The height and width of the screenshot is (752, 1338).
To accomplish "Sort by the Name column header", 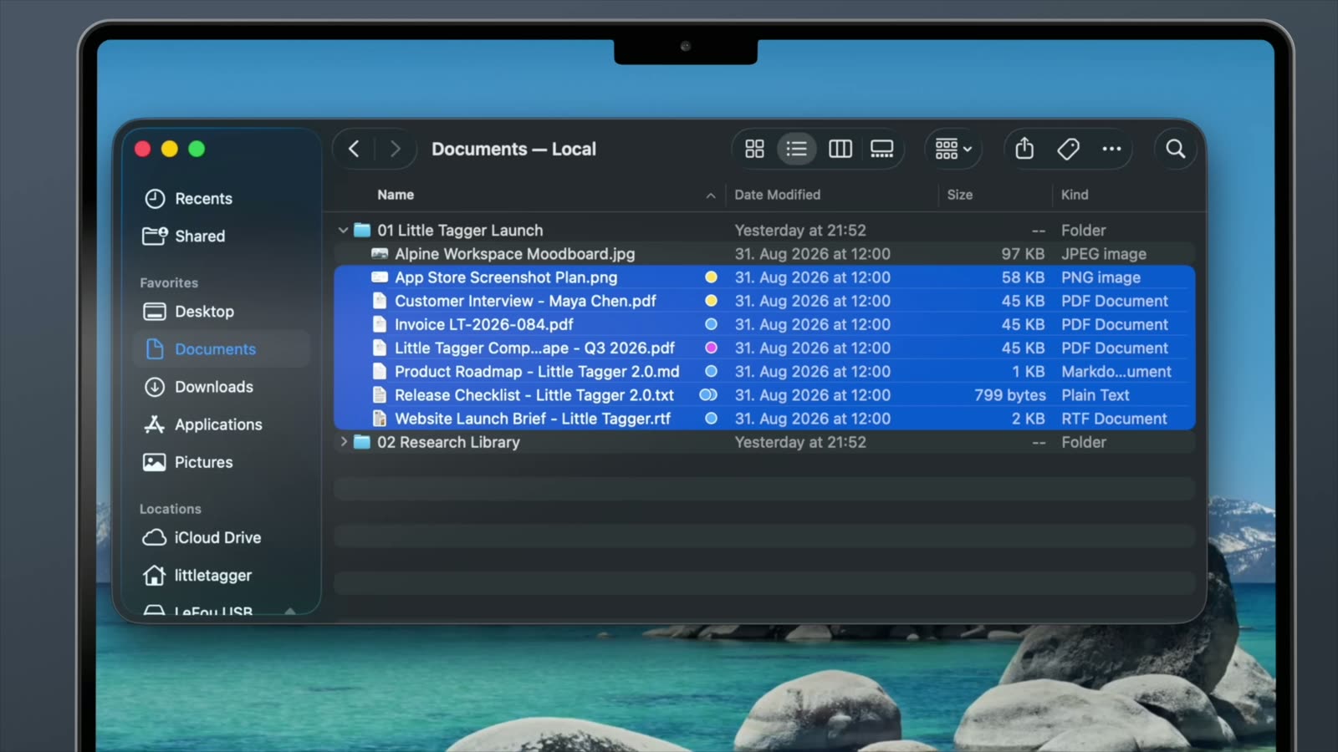I will 396,195.
